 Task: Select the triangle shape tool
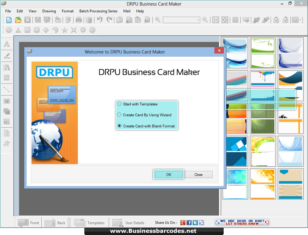coord(18,30)
